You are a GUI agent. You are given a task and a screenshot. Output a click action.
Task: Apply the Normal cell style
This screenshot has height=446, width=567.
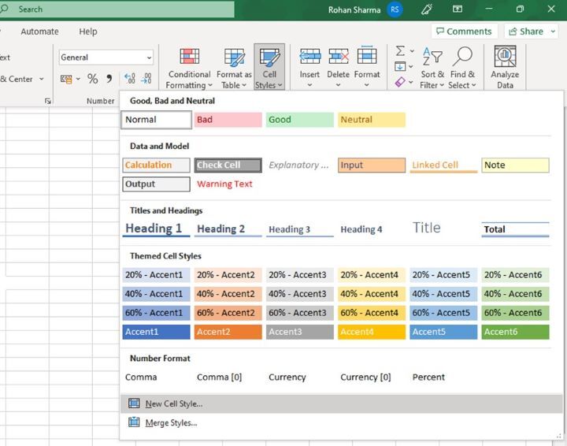pyautogui.click(x=156, y=120)
